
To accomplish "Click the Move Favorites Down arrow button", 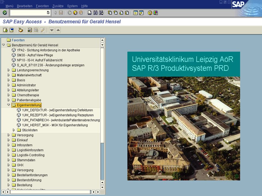I will tap(52, 30).
